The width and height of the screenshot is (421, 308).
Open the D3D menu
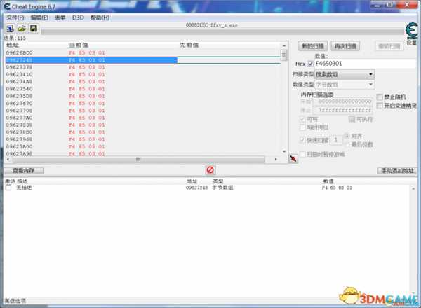(x=78, y=17)
